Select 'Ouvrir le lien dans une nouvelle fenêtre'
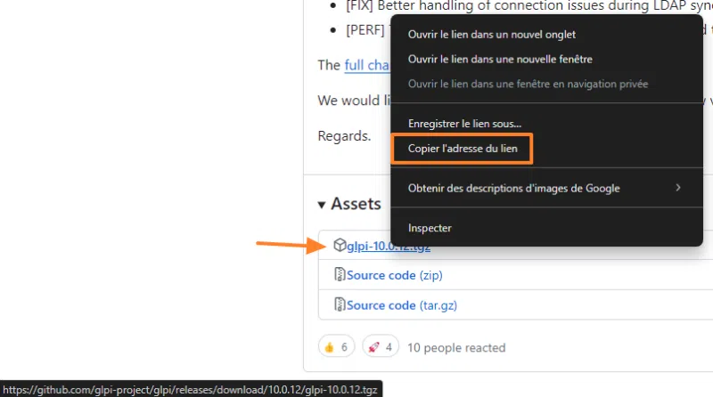Screen dimensions: 713x397 tap(500, 59)
